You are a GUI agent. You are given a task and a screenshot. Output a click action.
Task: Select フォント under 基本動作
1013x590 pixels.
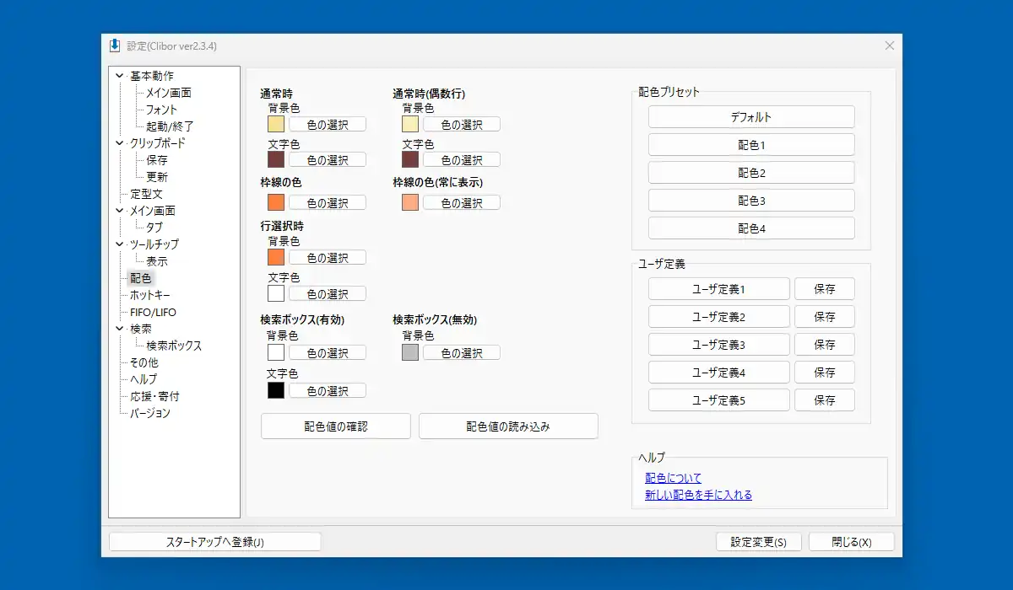tap(161, 110)
